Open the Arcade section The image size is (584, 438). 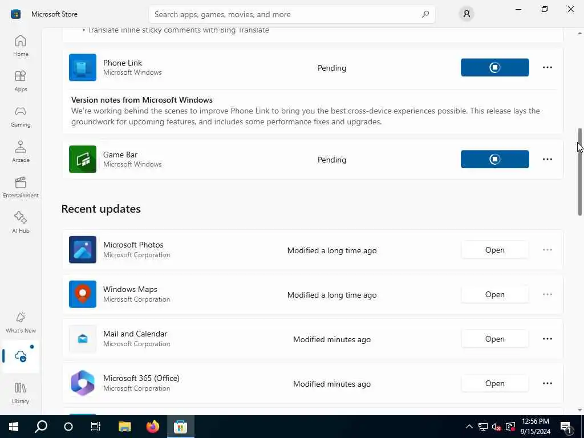tap(21, 152)
